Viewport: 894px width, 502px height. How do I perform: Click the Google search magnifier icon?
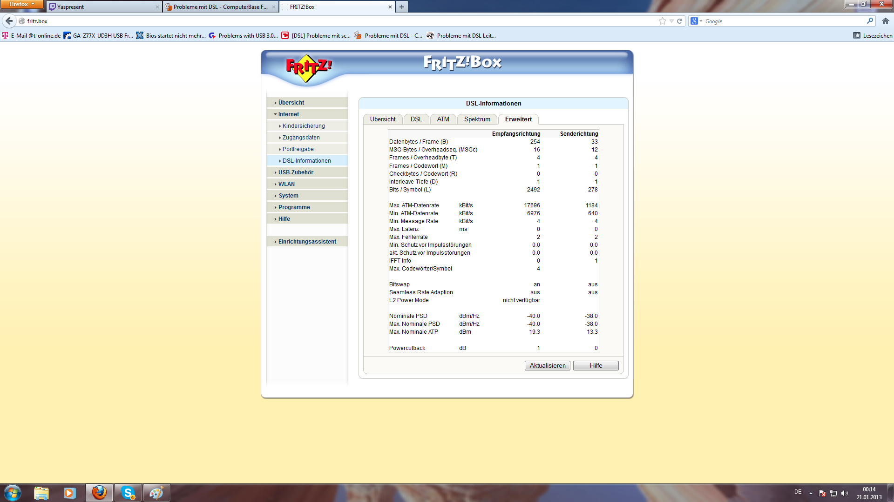pos(869,21)
